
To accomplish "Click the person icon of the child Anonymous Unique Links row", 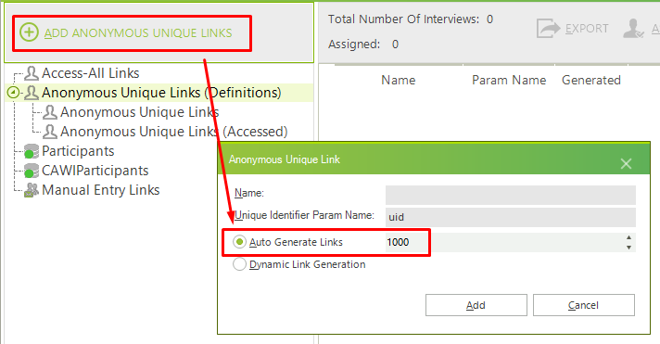I will (x=50, y=112).
